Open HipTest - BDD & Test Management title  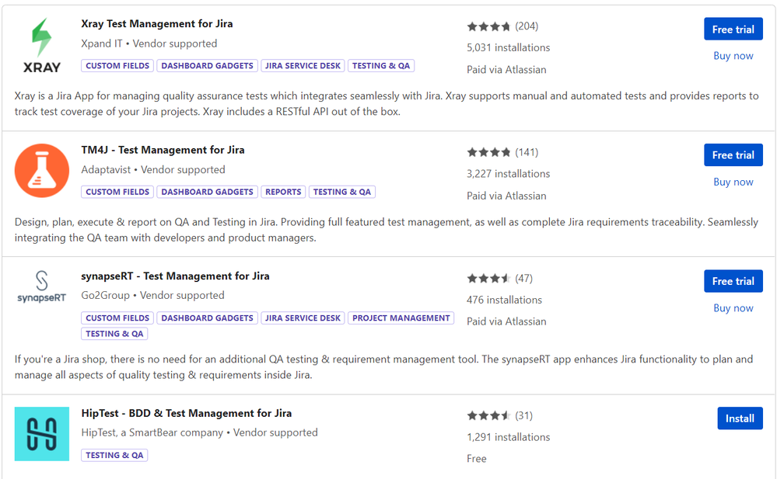pyautogui.click(x=187, y=413)
